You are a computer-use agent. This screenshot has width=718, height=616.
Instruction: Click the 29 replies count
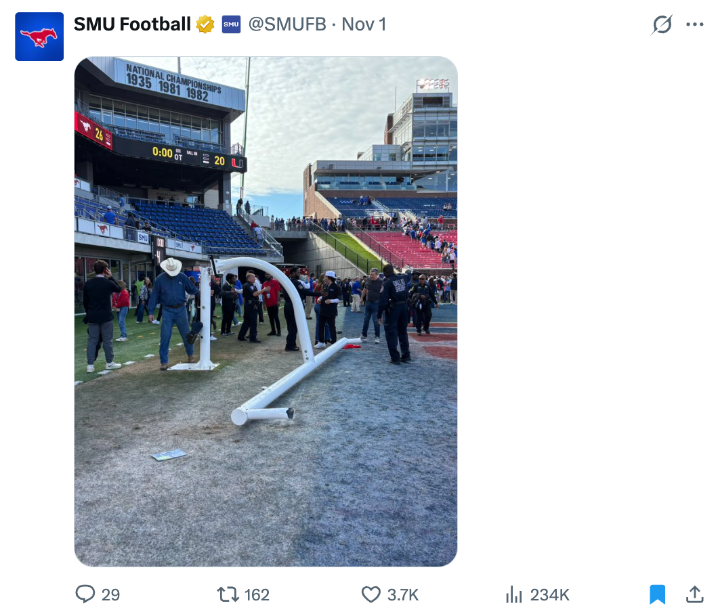pyautogui.click(x=110, y=595)
